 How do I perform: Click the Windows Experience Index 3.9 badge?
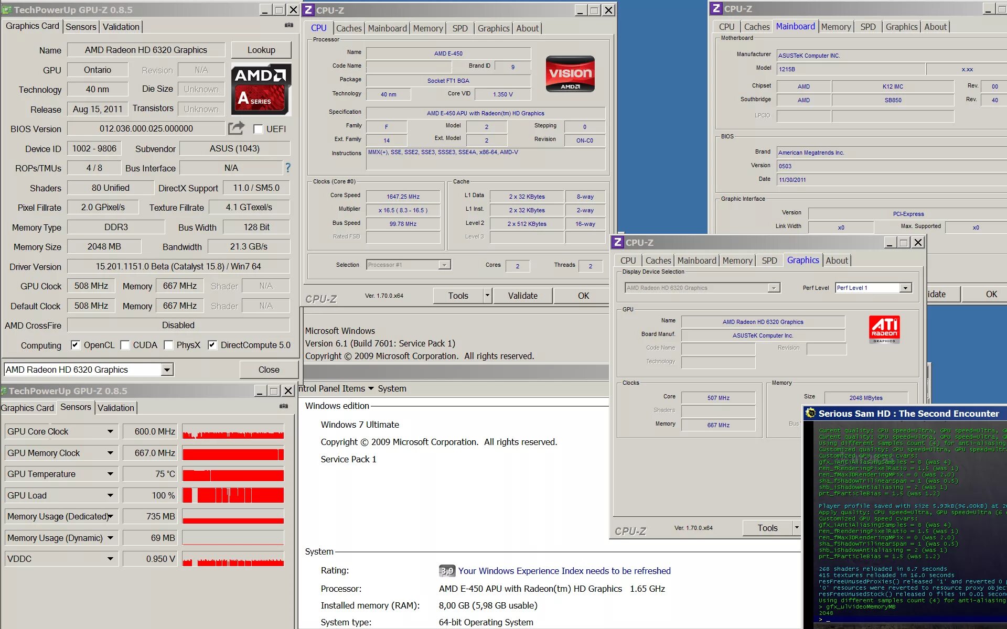coord(447,571)
